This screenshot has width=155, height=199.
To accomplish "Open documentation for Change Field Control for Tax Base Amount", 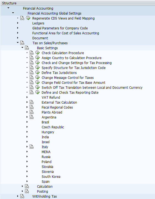I will pyautogui.click(x=32, y=83).
